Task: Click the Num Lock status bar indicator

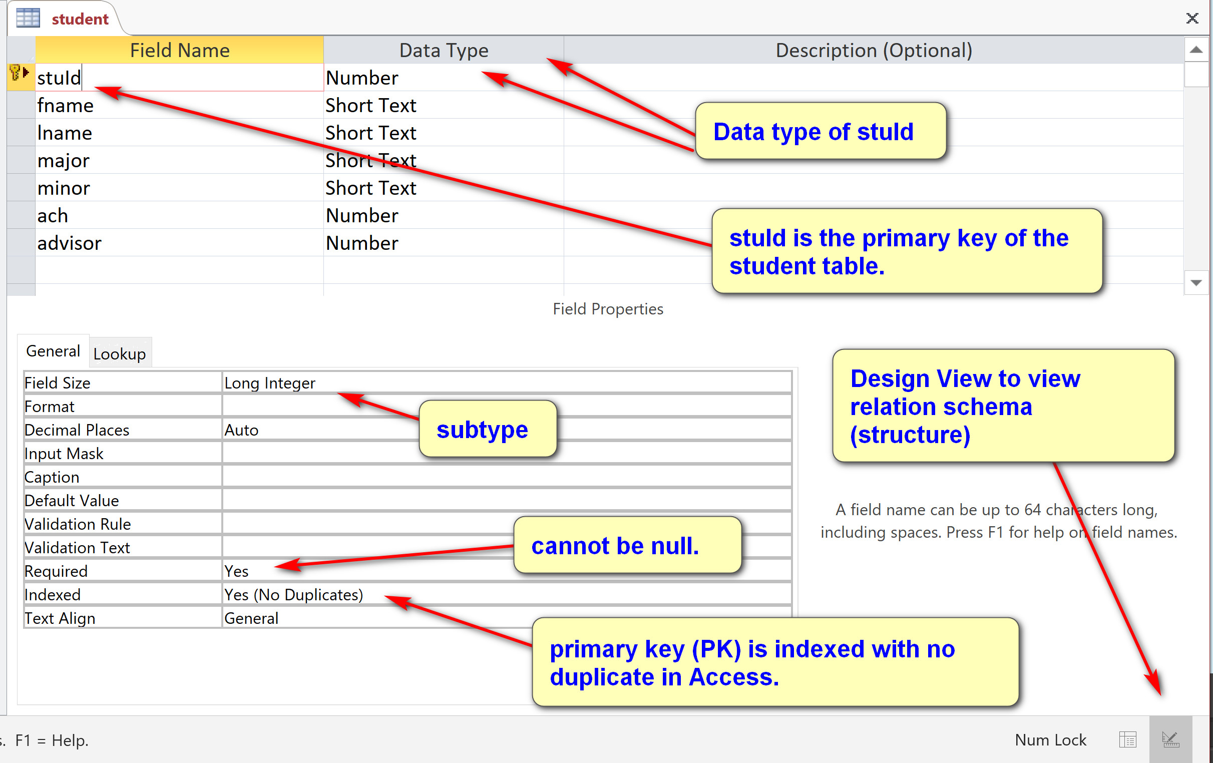Action: click(1050, 739)
